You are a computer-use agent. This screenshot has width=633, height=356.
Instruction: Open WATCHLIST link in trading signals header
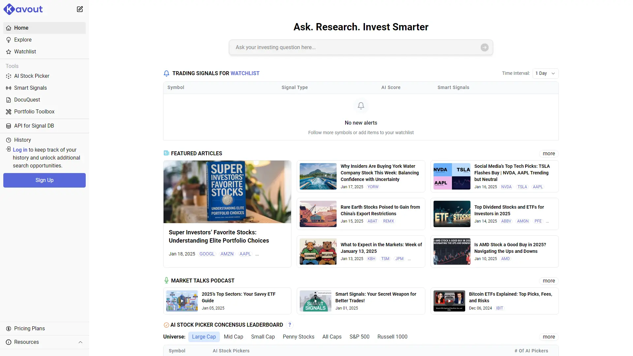pos(245,74)
